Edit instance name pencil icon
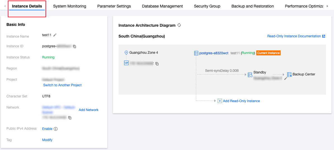334x150 pixels. pyautogui.click(x=55, y=35)
